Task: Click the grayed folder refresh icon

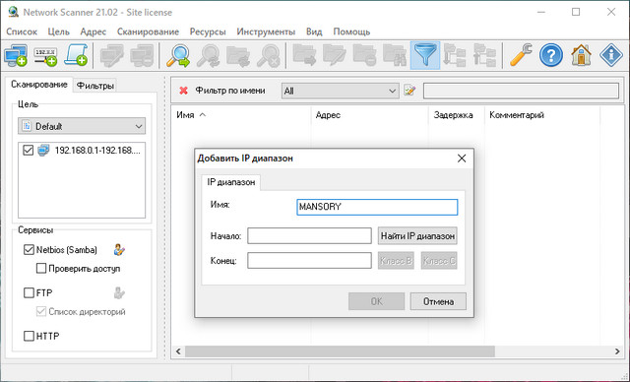Action: [238, 55]
